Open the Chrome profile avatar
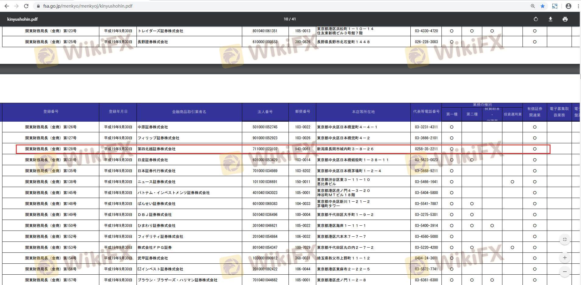The image size is (581, 285). click(568, 6)
